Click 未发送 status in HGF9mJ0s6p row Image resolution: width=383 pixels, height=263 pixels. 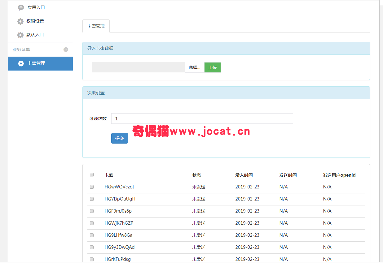199,211
